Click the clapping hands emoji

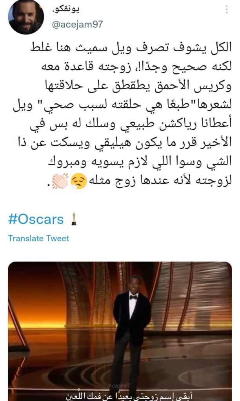(60, 181)
